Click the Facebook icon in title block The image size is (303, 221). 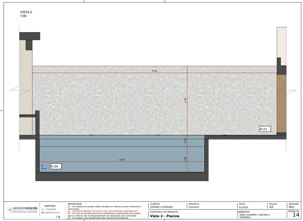57,216
